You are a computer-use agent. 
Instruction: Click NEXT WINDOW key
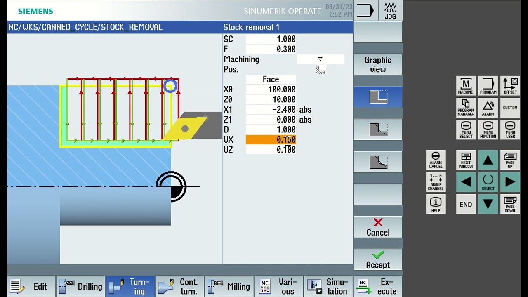466,160
